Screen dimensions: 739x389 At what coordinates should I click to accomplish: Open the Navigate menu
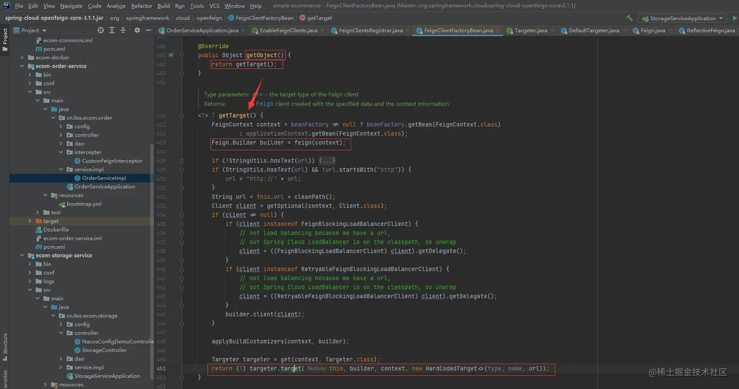point(71,6)
